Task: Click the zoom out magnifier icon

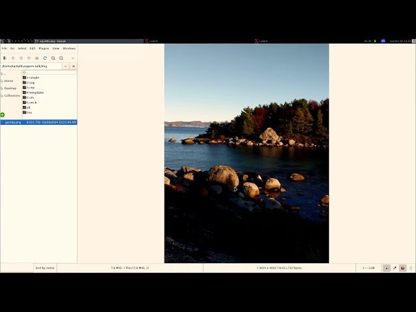Action: tap(61, 58)
